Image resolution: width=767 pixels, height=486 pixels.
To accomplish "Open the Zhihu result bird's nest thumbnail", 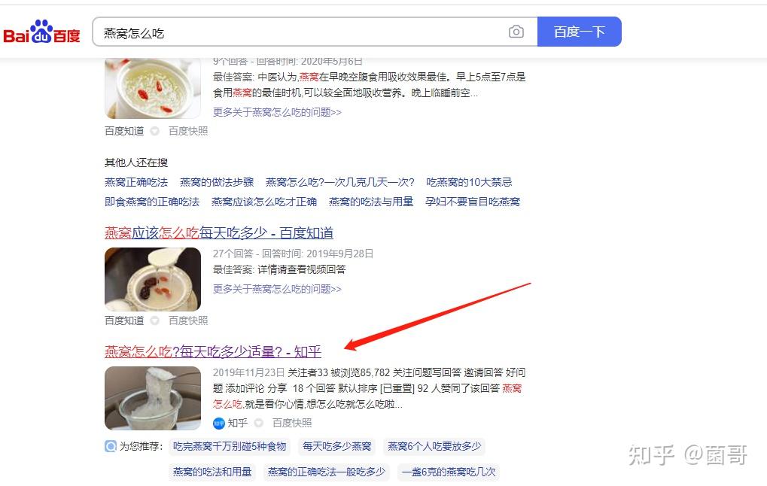I will pos(153,398).
